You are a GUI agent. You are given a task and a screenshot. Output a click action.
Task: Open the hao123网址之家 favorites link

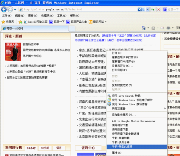(x=36, y=22)
